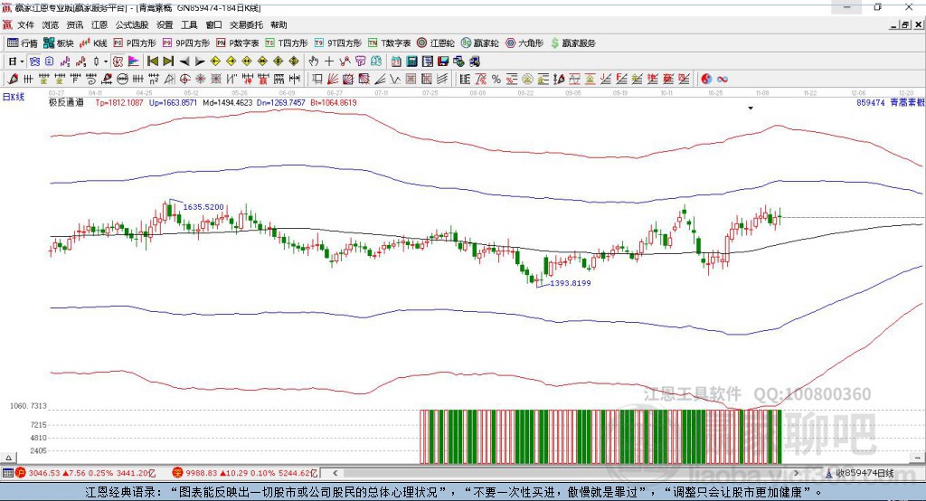
Task: Click the 日K线 label at chart corner
Action: pos(13,96)
